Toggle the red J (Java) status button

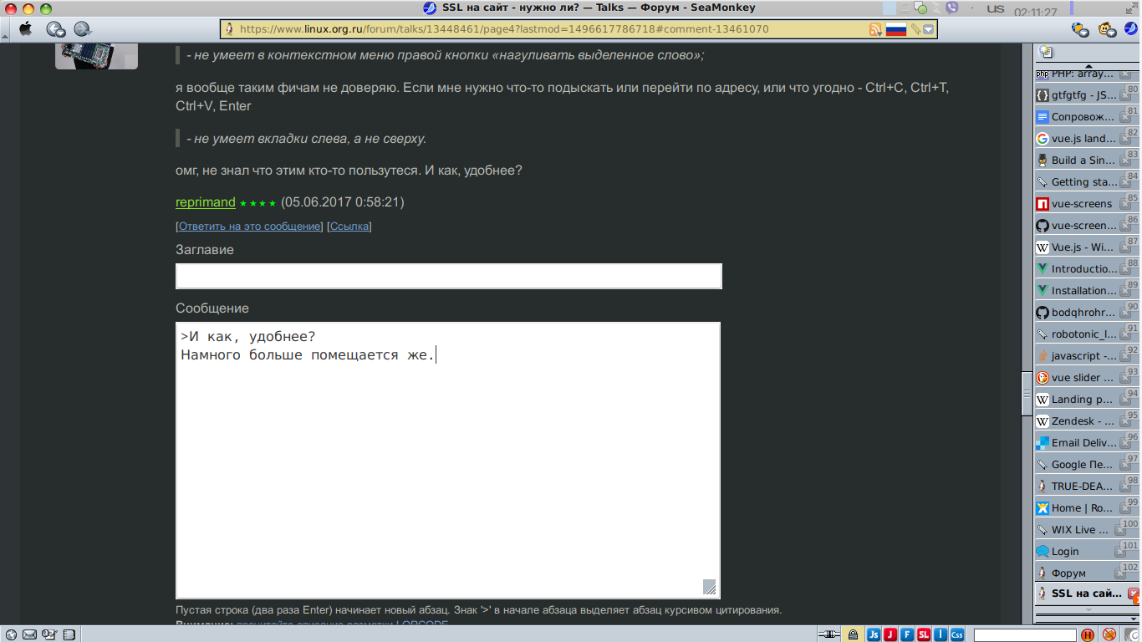click(890, 634)
